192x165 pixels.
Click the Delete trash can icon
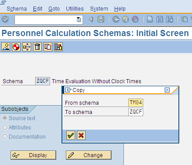pyautogui.click(x=37, y=47)
